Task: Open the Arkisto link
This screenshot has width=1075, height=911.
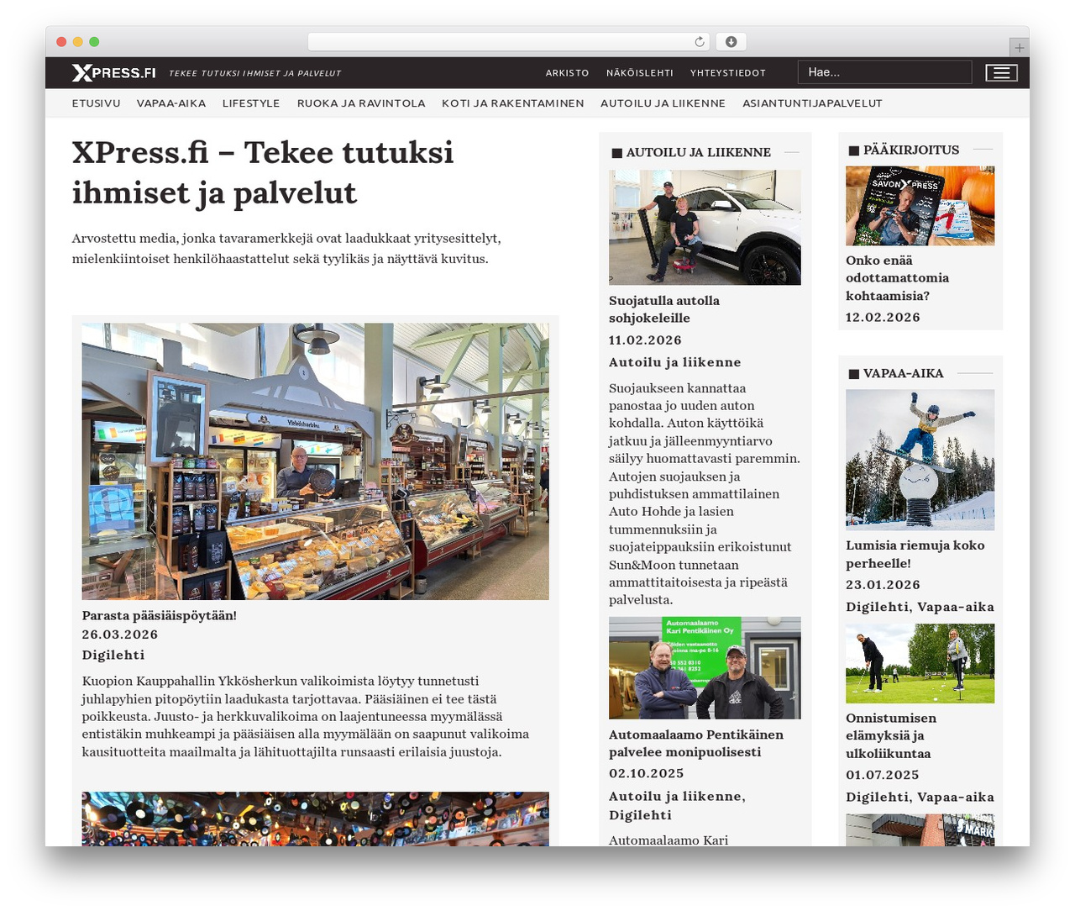Action: 568,73
